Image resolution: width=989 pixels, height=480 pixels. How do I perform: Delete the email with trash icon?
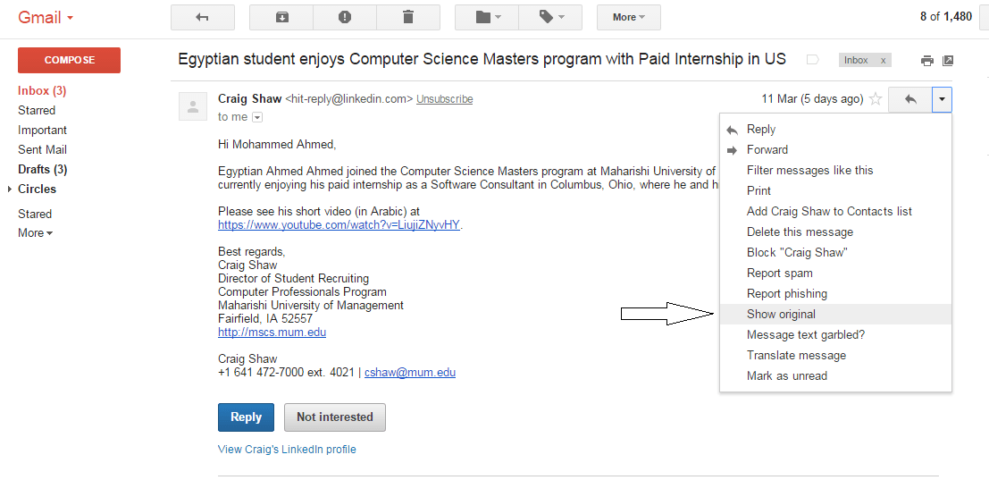(x=408, y=17)
